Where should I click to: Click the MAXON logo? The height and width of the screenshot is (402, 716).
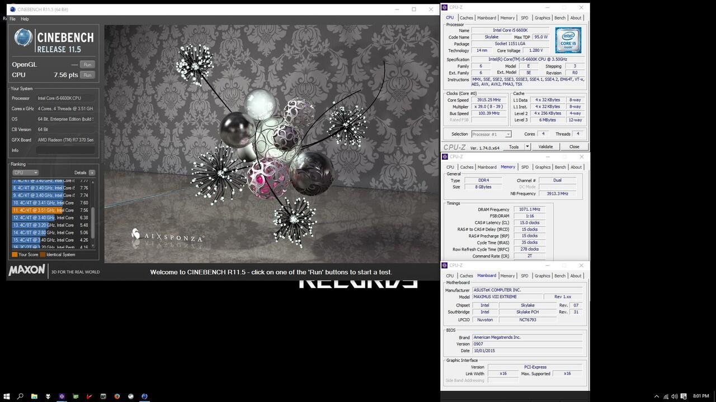point(27,270)
